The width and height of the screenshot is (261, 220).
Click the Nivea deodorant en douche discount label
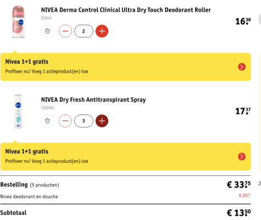click(x=29, y=196)
